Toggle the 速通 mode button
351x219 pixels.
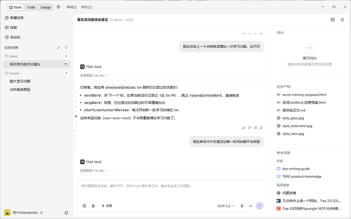click(107, 206)
